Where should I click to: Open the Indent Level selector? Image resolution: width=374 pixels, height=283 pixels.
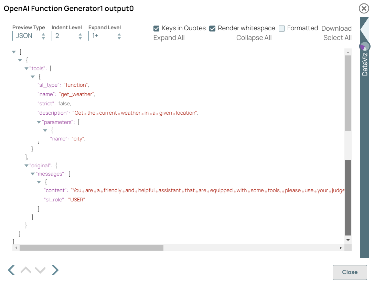tap(67, 36)
